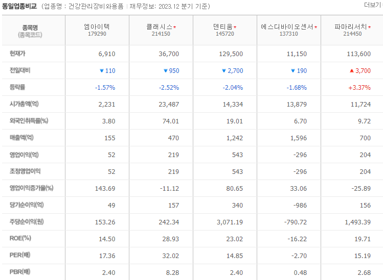Click the 현재가 row label
Viewport: 383px width, 280px height.
(17, 54)
